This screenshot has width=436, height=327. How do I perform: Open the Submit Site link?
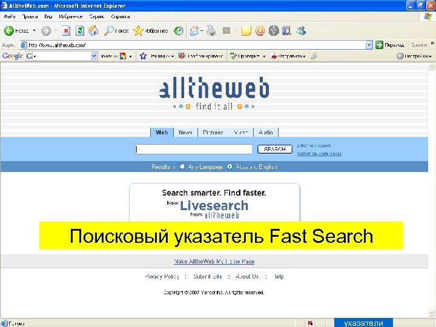click(208, 276)
